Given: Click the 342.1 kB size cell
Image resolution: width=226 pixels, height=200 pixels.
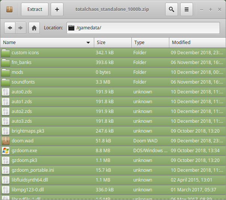Looking at the screenshot, I should (x=105, y=53).
